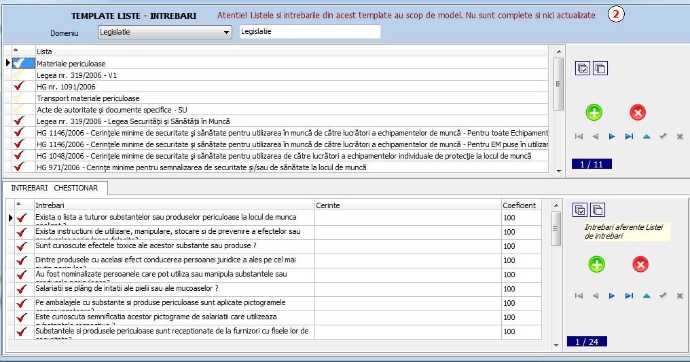The height and width of the screenshot is (362, 690).
Task: Select the row 'Legea nr. 319/2006 - Legea Securității și Sănătății în Muncă'
Action: pyautogui.click(x=292, y=121)
